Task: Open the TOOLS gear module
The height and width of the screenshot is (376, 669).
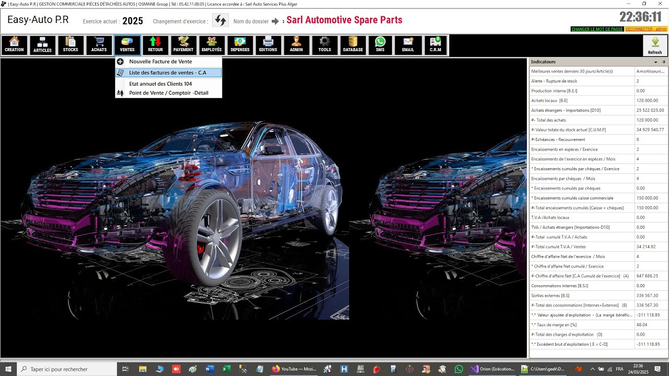Action: (325, 45)
